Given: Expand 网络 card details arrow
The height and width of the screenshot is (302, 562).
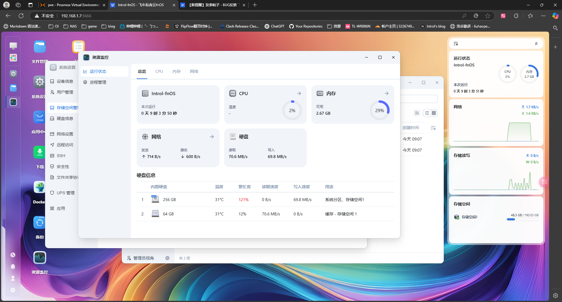Looking at the screenshot, I should (x=212, y=137).
